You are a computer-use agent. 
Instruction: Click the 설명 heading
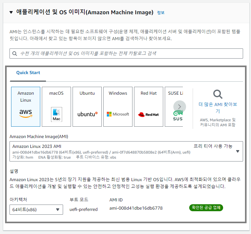[14, 171]
